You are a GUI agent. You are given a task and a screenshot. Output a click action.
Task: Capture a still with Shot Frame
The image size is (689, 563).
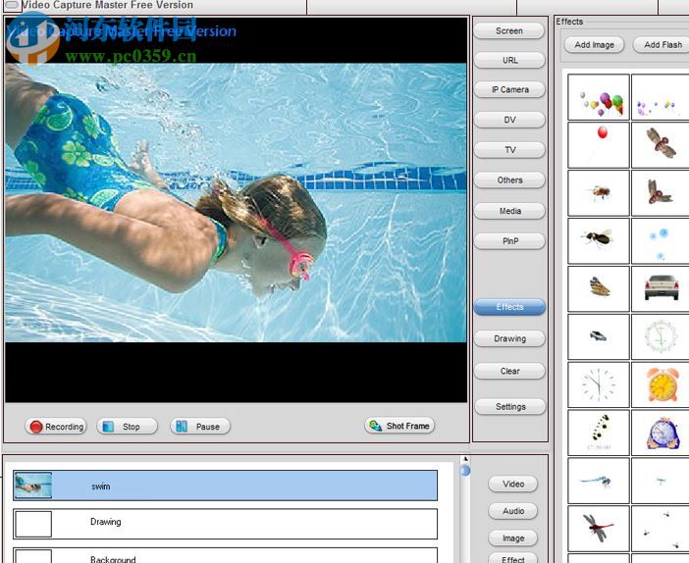(x=399, y=426)
